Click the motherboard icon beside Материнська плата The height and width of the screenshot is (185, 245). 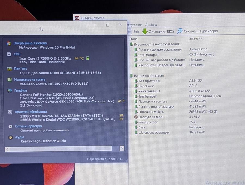[x=10, y=80]
